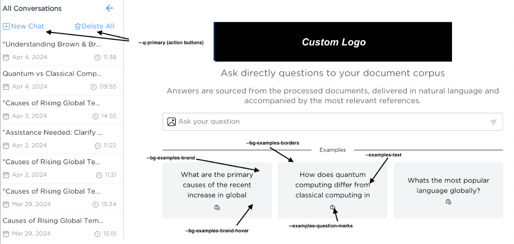Open "Understanding Brown & Br..." conversation
The image size is (514, 244).
click(52, 44)
